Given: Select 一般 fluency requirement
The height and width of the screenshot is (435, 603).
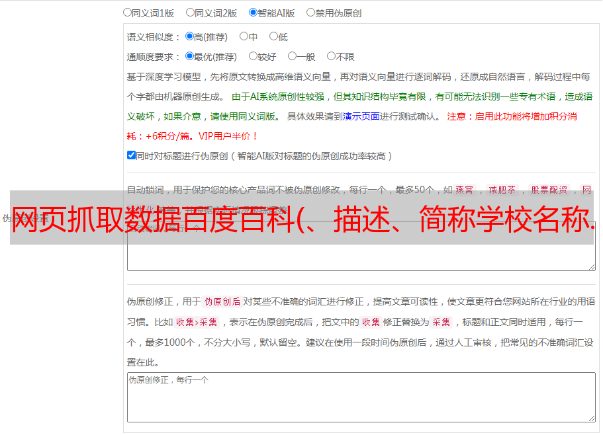Looking at the screenshot, I should click(x=292, y=57).
